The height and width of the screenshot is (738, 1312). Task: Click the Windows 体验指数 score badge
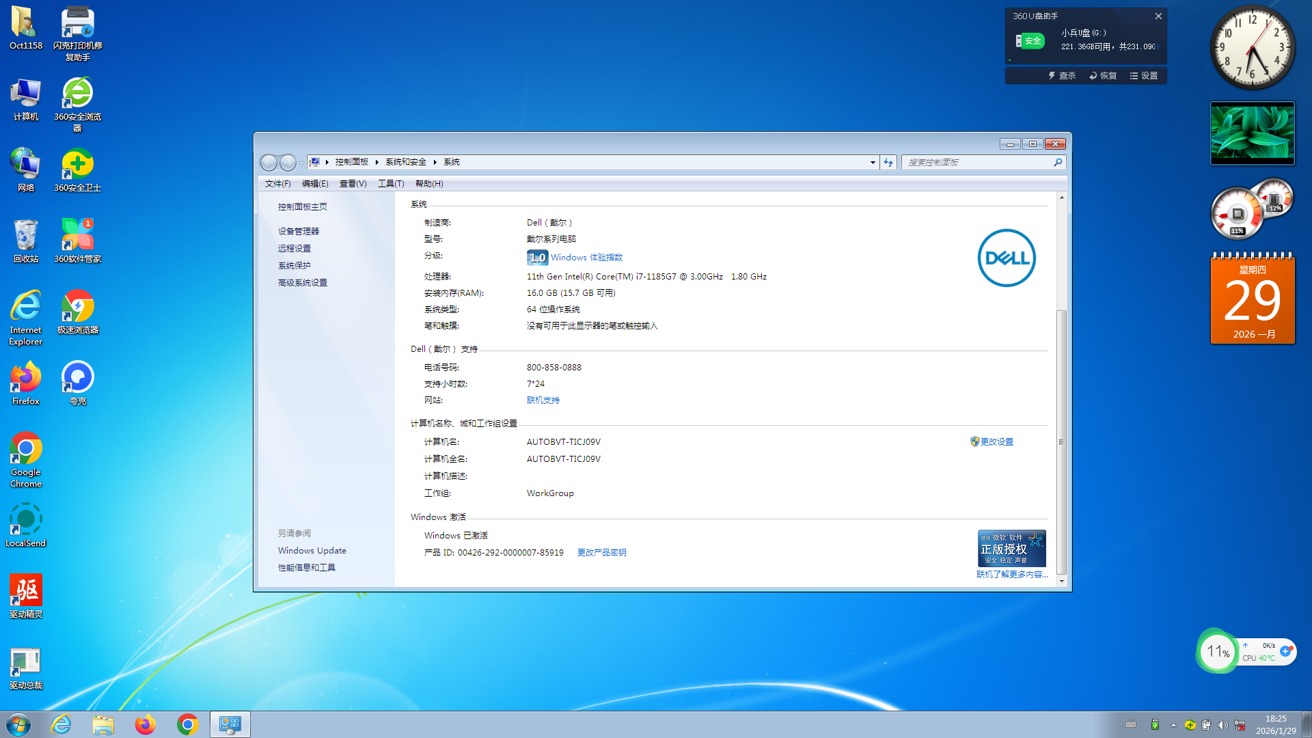537,258
